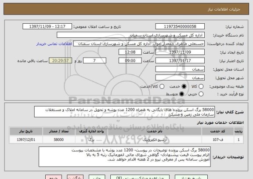Click the تعداد / مقدار column header
Screen dimensions: 253x179
59,131
